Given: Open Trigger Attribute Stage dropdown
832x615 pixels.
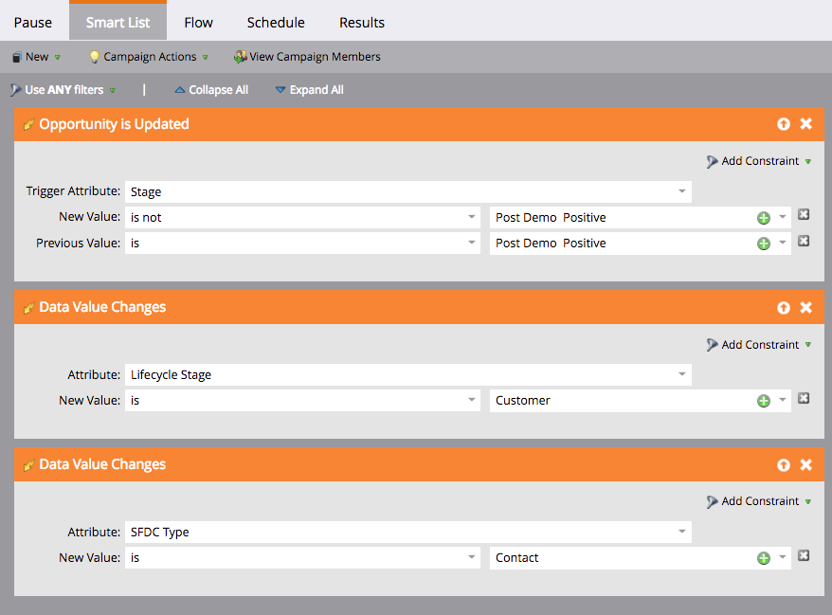Looking at the screenshot, I should pyautogui.click(x=681, y=192).
